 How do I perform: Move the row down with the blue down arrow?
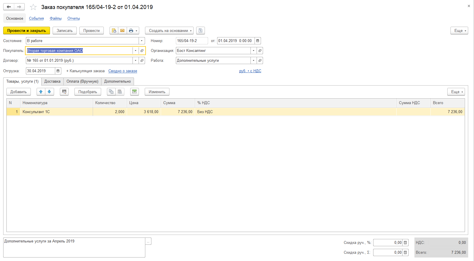tap(49, 92)
